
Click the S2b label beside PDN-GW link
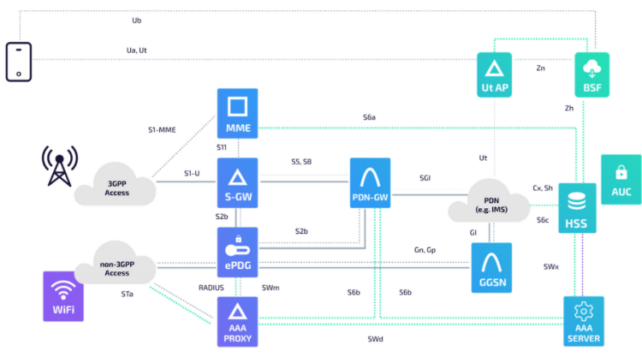coord(301,231)
